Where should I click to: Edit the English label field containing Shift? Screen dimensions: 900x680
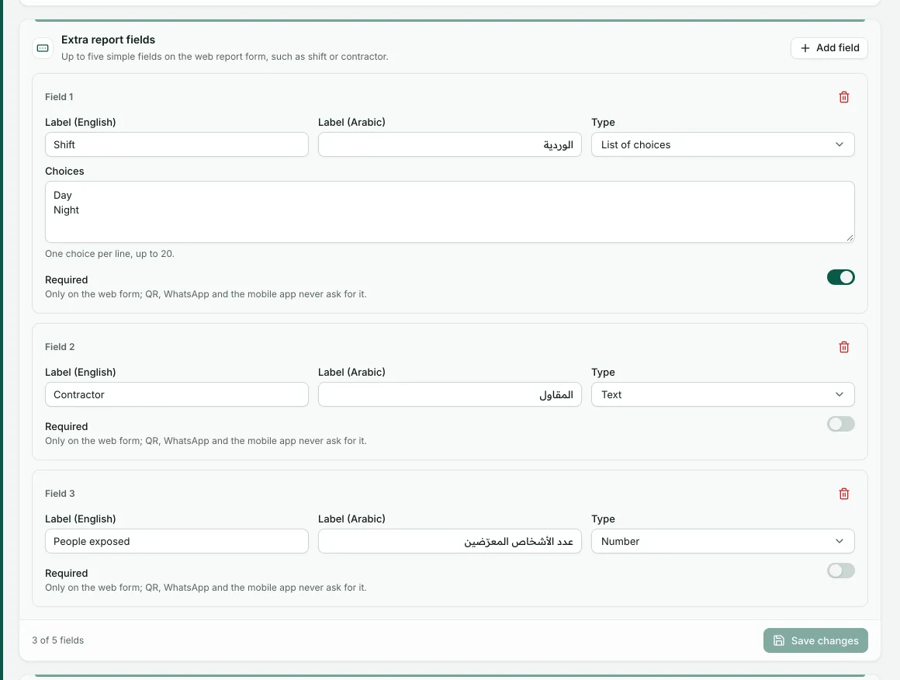(x=177, y=144)
